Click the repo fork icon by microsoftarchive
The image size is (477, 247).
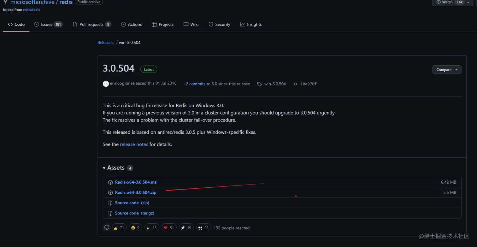point(5,2)
